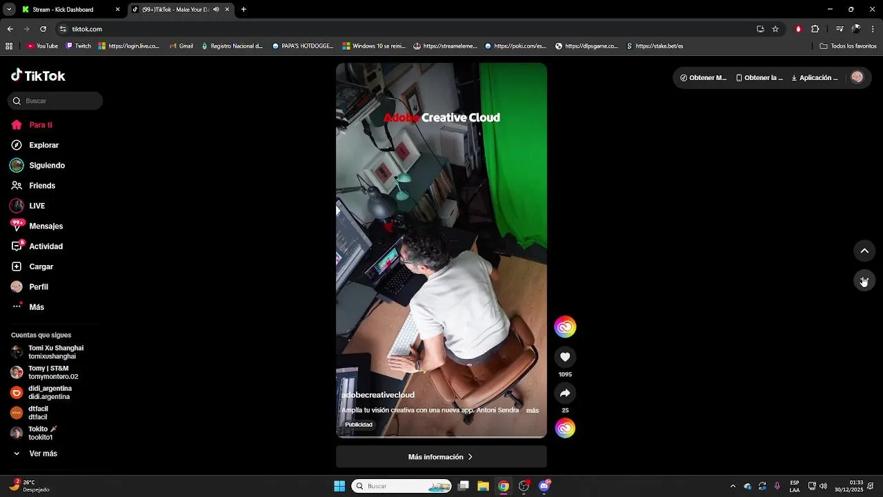Expand video description with más
Image resolution: width=883 pixels, height=497 pixels.
(533, 410)
